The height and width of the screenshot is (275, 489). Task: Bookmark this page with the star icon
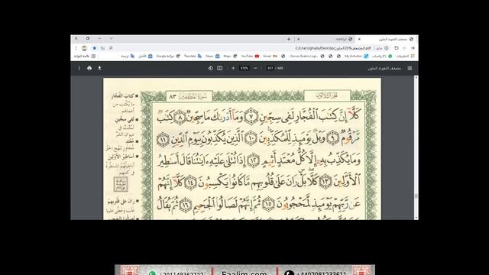94,48
